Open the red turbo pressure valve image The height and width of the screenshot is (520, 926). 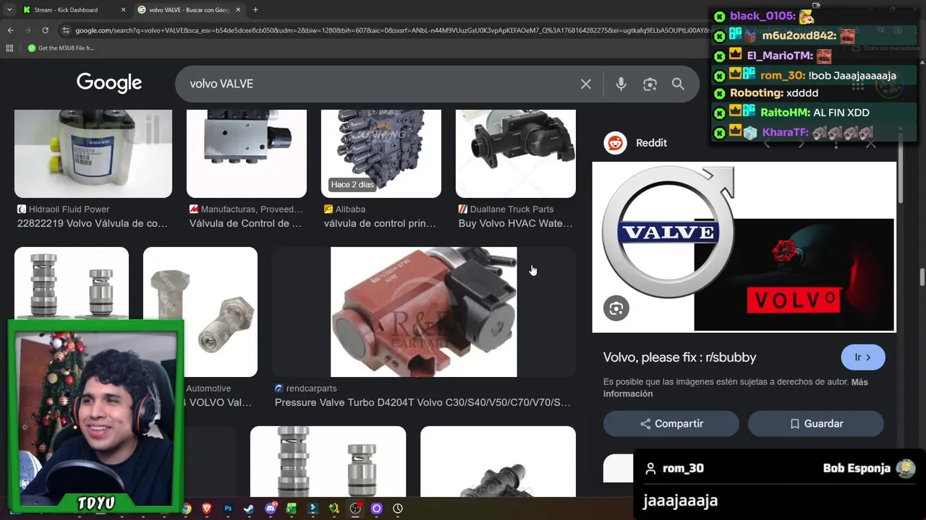424,312
